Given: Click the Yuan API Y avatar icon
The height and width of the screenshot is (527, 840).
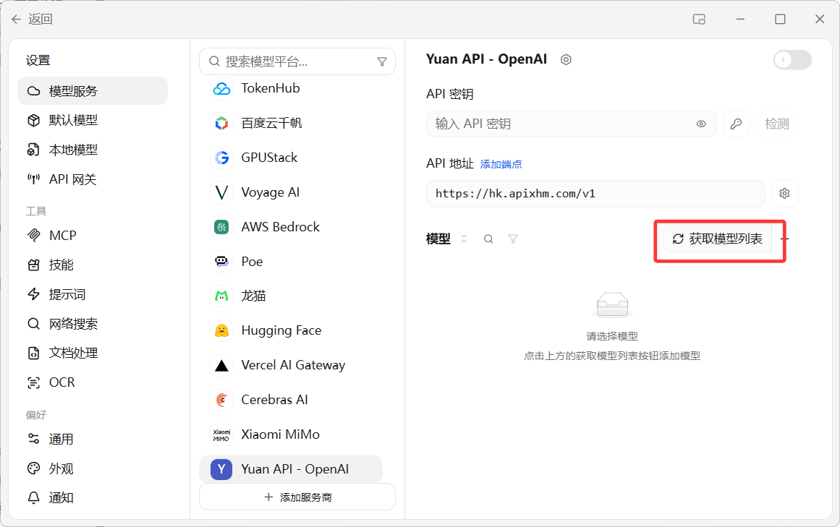Looking at the screenshot, I should click(x=221, y=469).
